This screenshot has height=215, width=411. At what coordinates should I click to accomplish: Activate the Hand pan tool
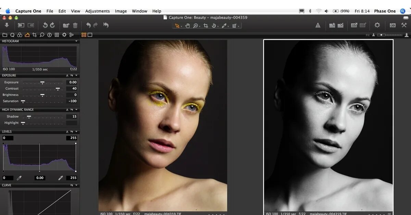187,26
